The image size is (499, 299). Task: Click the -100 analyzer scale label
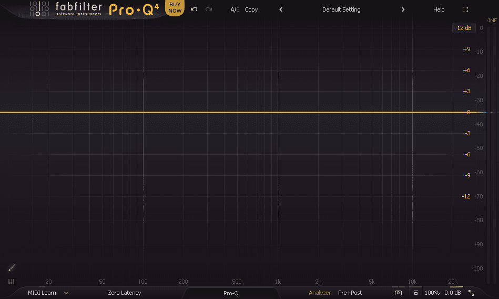coord(477,268)
